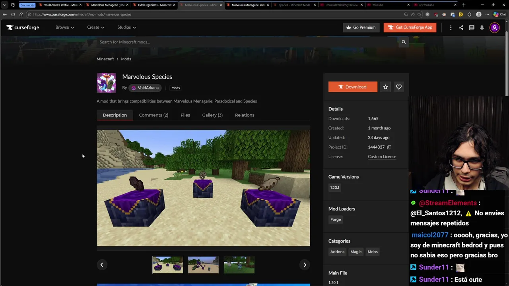Image resolution: width=509 pixels, height=286 pixels.
Task: Open the Relations tab
Action: click(245, 115)
